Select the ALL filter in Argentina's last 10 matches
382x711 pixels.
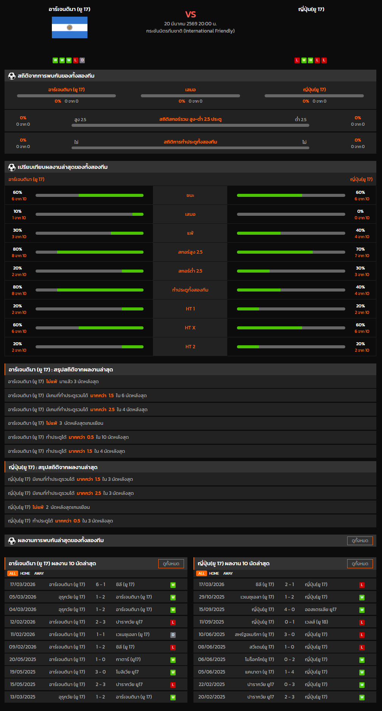click(12, 574)
